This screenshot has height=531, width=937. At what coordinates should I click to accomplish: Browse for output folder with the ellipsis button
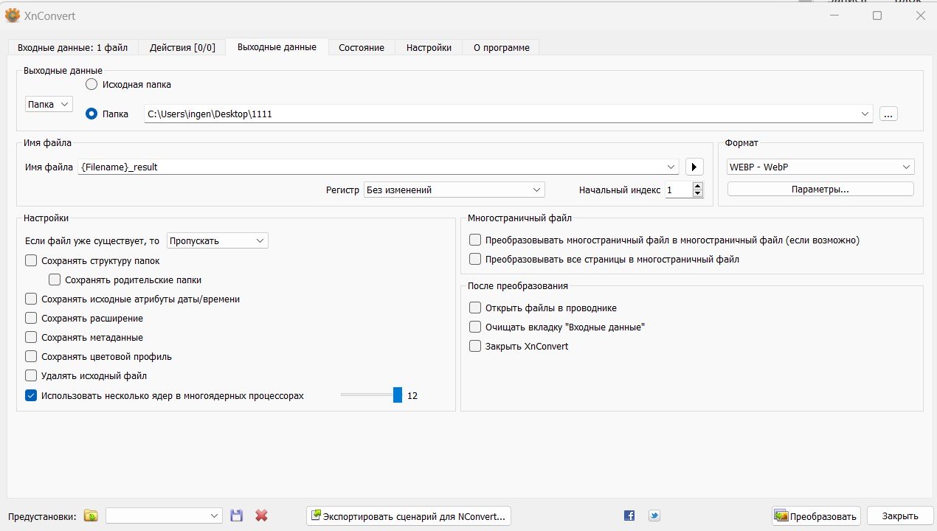888,114
